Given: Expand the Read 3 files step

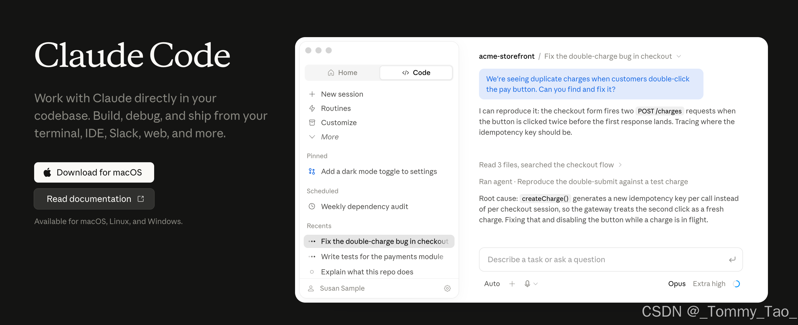Looking at the screenshot, I should (x=550, y=165).
